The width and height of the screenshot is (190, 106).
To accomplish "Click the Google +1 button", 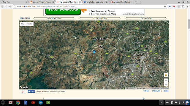I will pyautogui.click(x=23, y=92).
